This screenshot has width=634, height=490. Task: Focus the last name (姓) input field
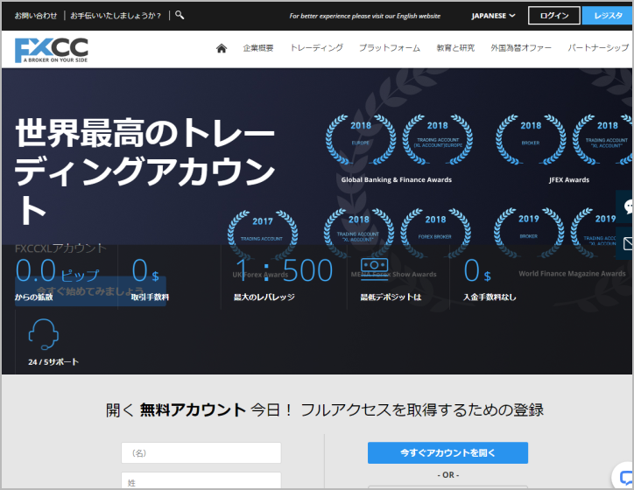click(x=201, y=481)
